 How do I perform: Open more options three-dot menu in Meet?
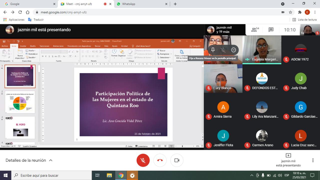point(313,160)
